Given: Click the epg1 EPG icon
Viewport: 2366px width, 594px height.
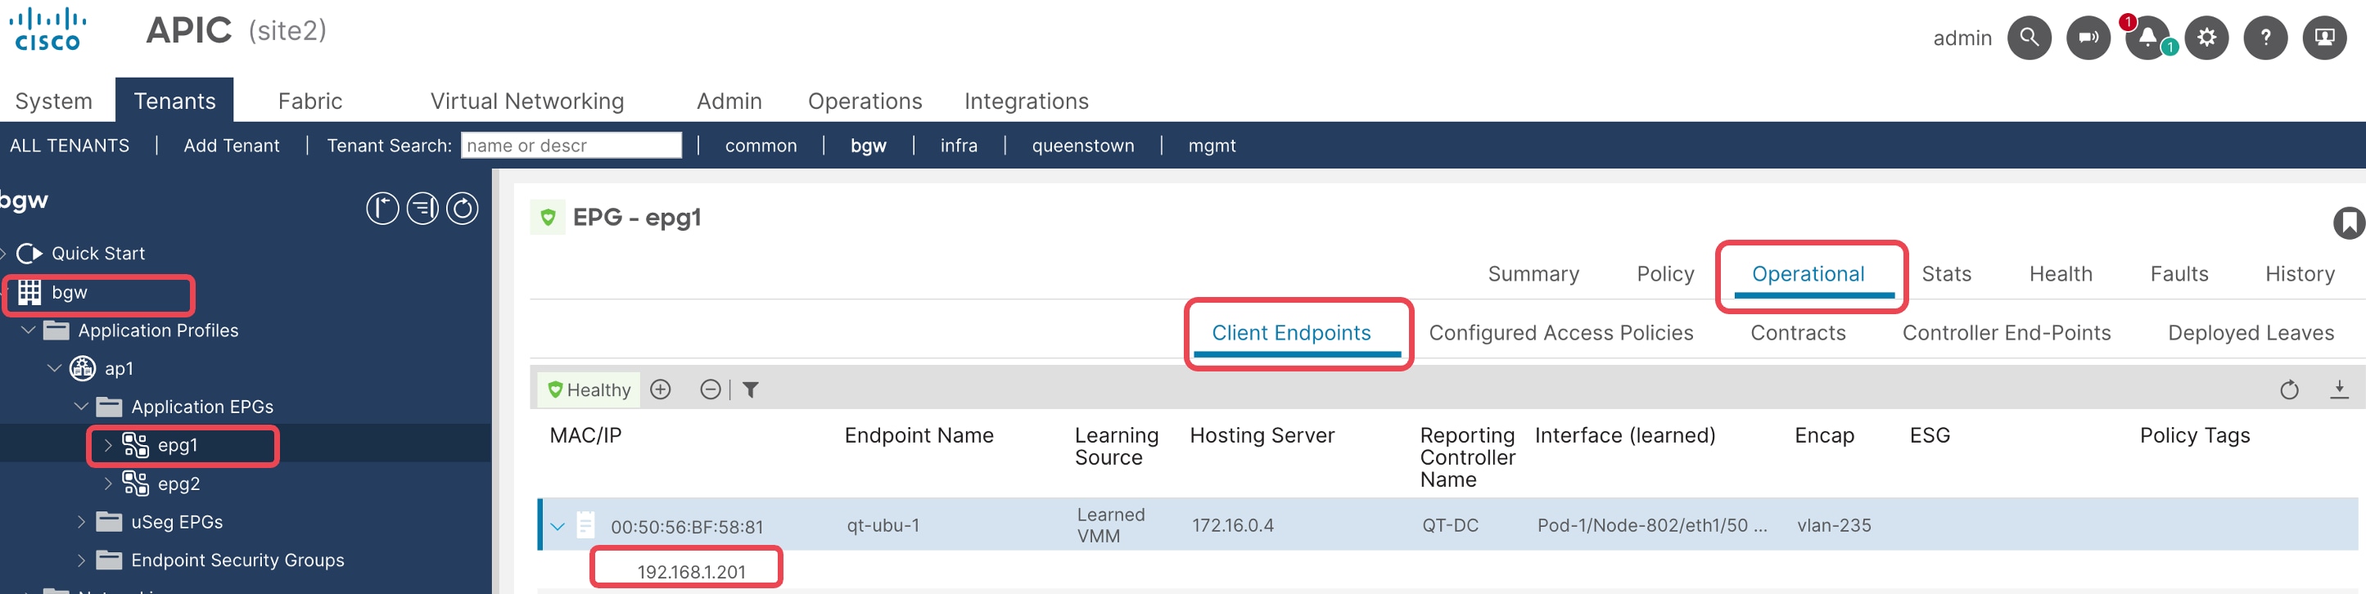Looking at the screenshot, I should 135,445.
